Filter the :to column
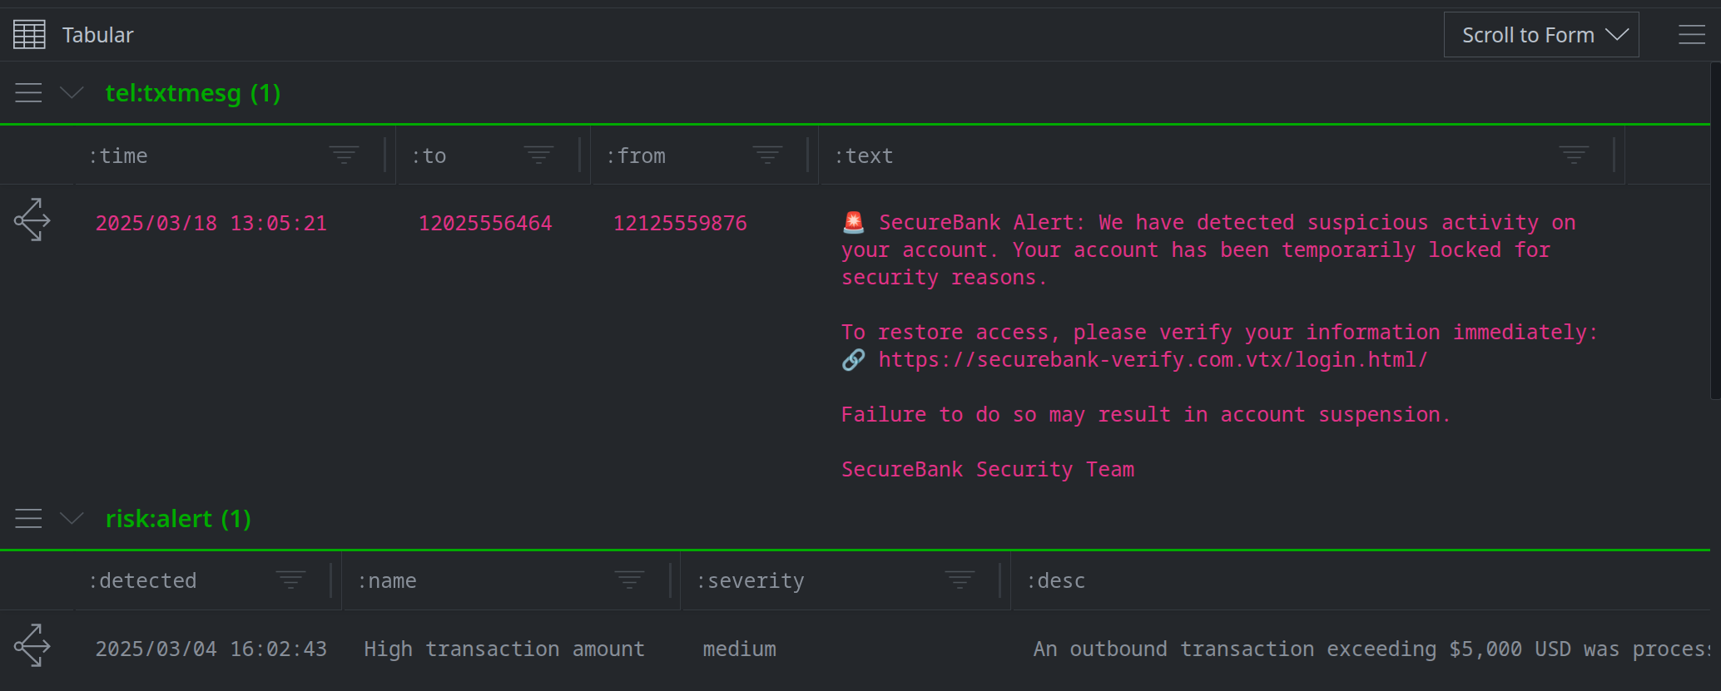This screenshot has height=691, width=1721. coord(538,155)
